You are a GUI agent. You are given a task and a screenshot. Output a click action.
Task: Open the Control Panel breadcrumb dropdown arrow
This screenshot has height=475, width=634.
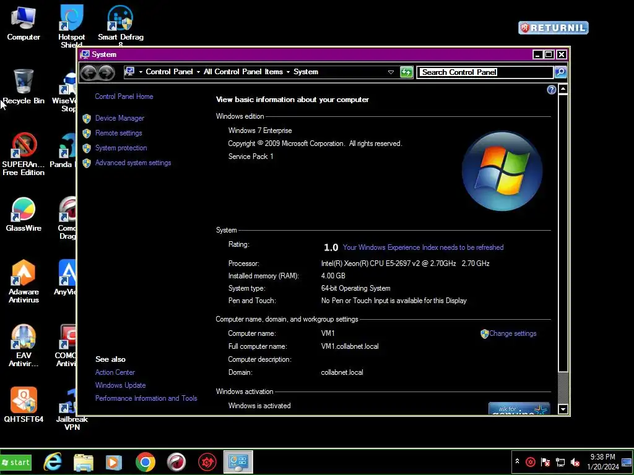198,72
